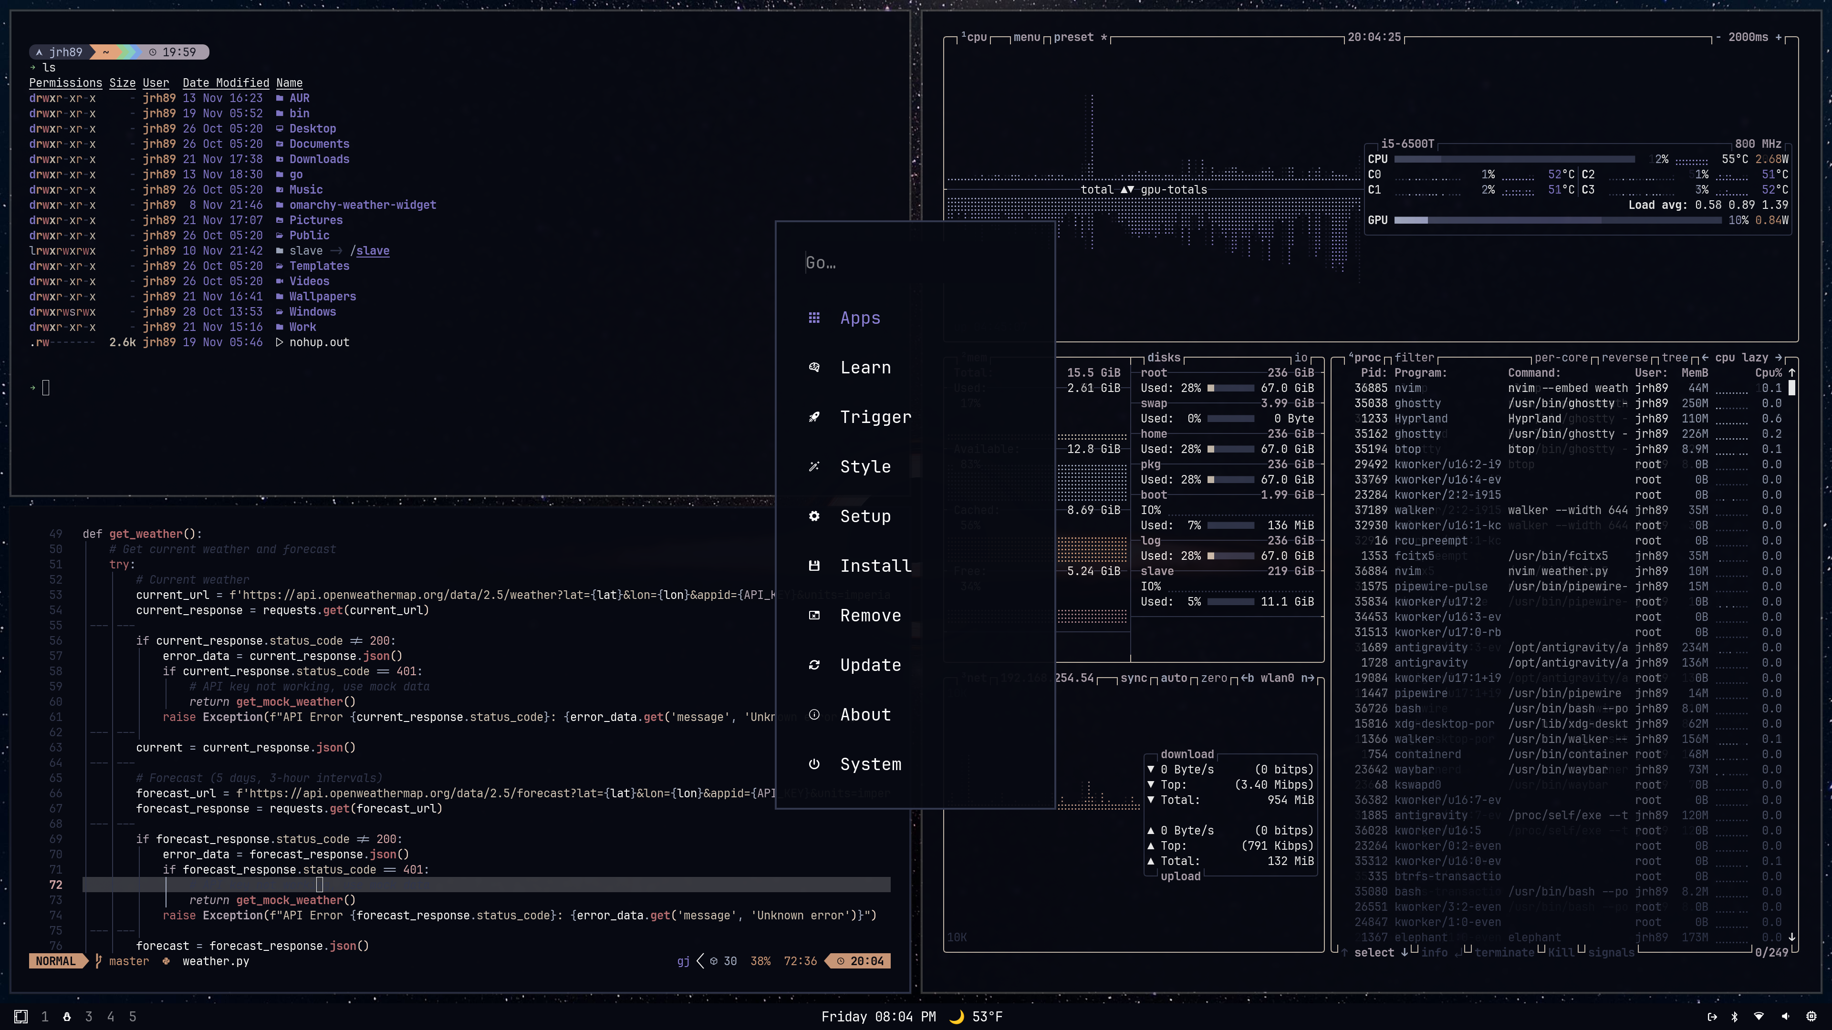Screen dimensions: 1832x1030
Task: Click the arrow after cpu lazy sort
Action: coord(1779,358)
